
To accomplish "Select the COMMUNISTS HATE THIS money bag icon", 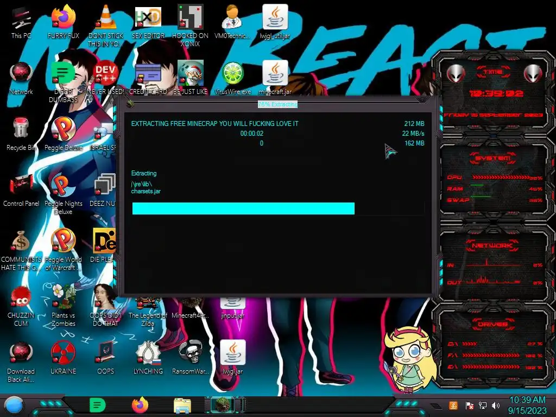I will coord(21,250).
